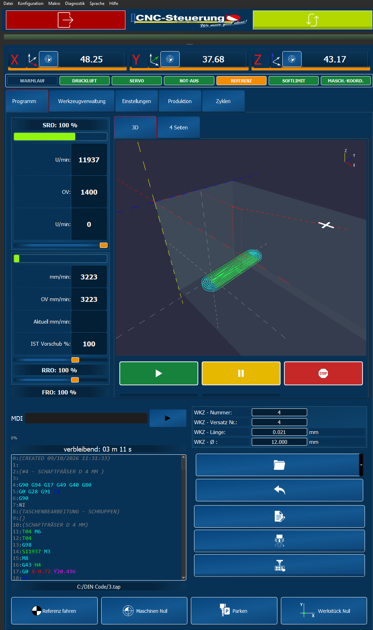Click the green swap arrows button
This screenshot has height=630, width=373.
312,20
